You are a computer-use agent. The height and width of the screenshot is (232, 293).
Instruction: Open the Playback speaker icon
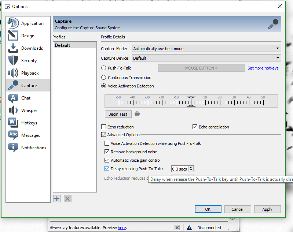pos(13,73)
